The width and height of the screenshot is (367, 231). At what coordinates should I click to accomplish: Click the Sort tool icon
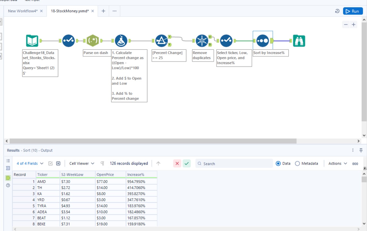tap(263, 41)
